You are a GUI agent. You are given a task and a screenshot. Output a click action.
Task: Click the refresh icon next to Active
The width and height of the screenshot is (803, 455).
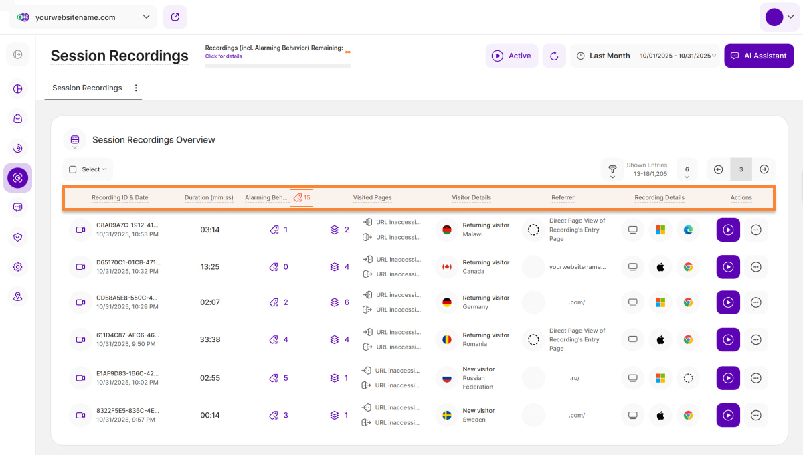(554, 56)
